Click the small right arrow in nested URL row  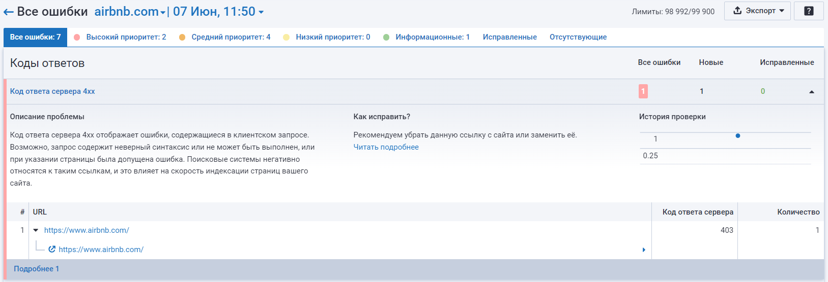pos(644,250)
